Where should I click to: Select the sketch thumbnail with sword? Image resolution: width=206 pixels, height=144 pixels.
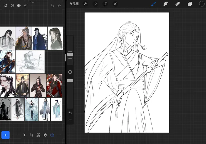tap(30, 62)
